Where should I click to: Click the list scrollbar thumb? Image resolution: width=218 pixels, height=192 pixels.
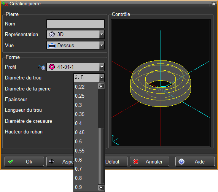[x=101, y=156]
